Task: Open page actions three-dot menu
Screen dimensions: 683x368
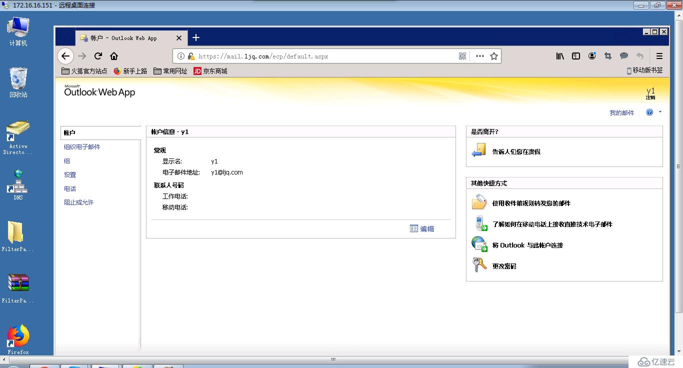Action: coord(480,56)
